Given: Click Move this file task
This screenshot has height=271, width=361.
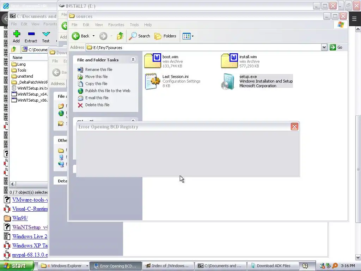Looking at the screenshot, I should tap(97, 77).
